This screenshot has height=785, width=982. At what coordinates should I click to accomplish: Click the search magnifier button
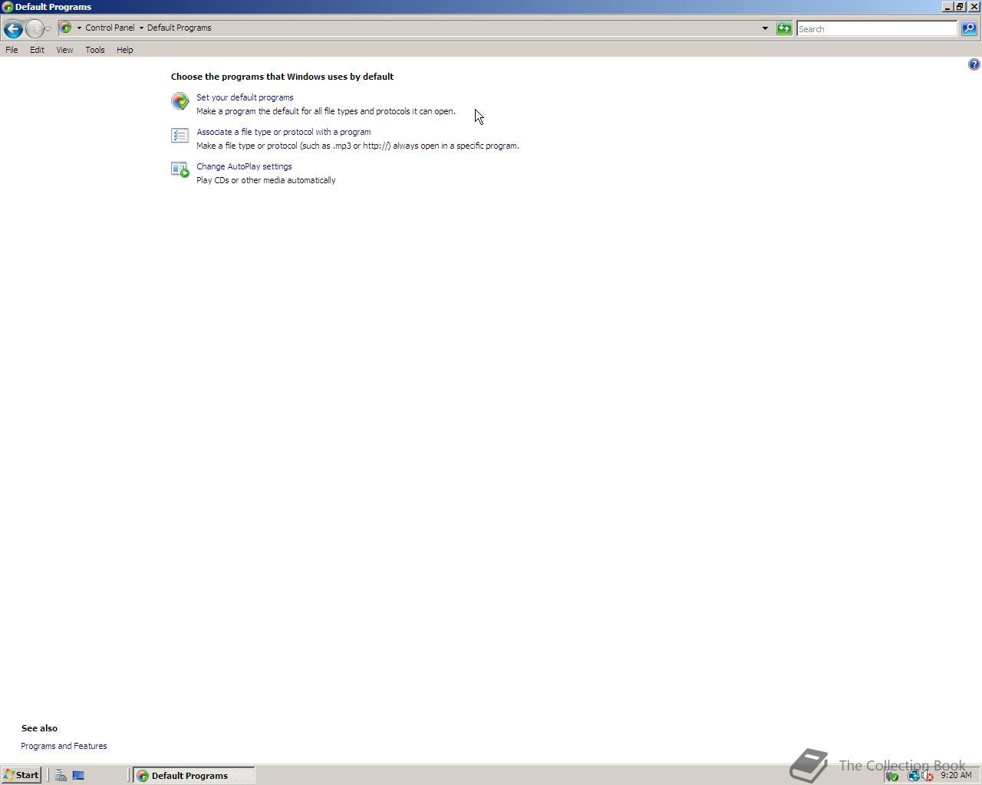coord(969,28)
